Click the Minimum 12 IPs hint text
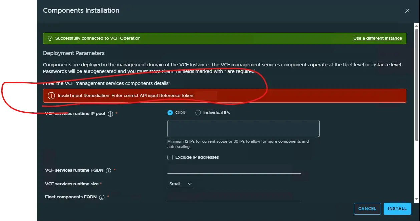The image size is (420, 221). 238,144
